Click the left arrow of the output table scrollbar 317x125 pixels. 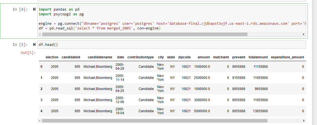click(x=40, y=121)
